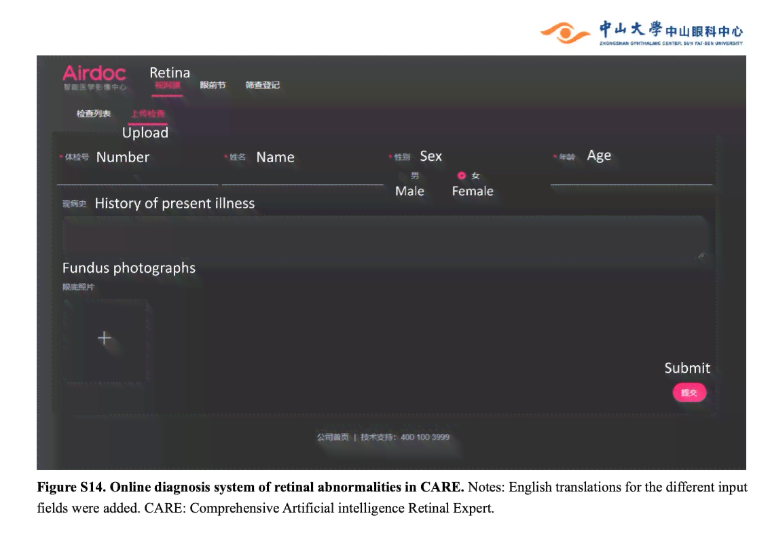Select the Male radio button
The height and width of the screenshot is (535, 770).
(402, 176)
